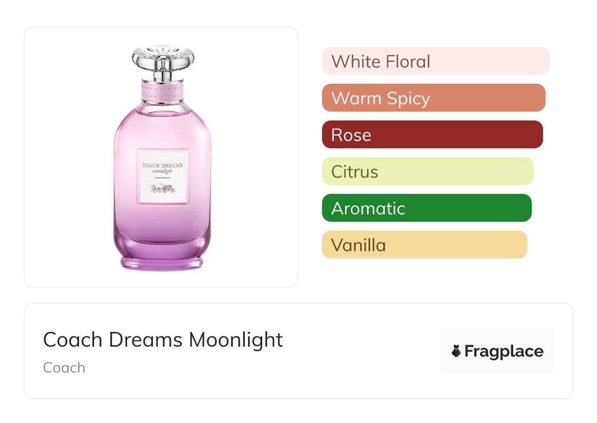Select the White Floral accord bar
Viewport: 597px width, 423px height.
[x=436, y=61]
